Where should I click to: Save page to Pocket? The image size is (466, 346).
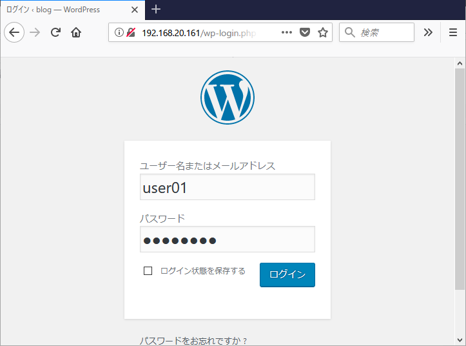point(305,32)
